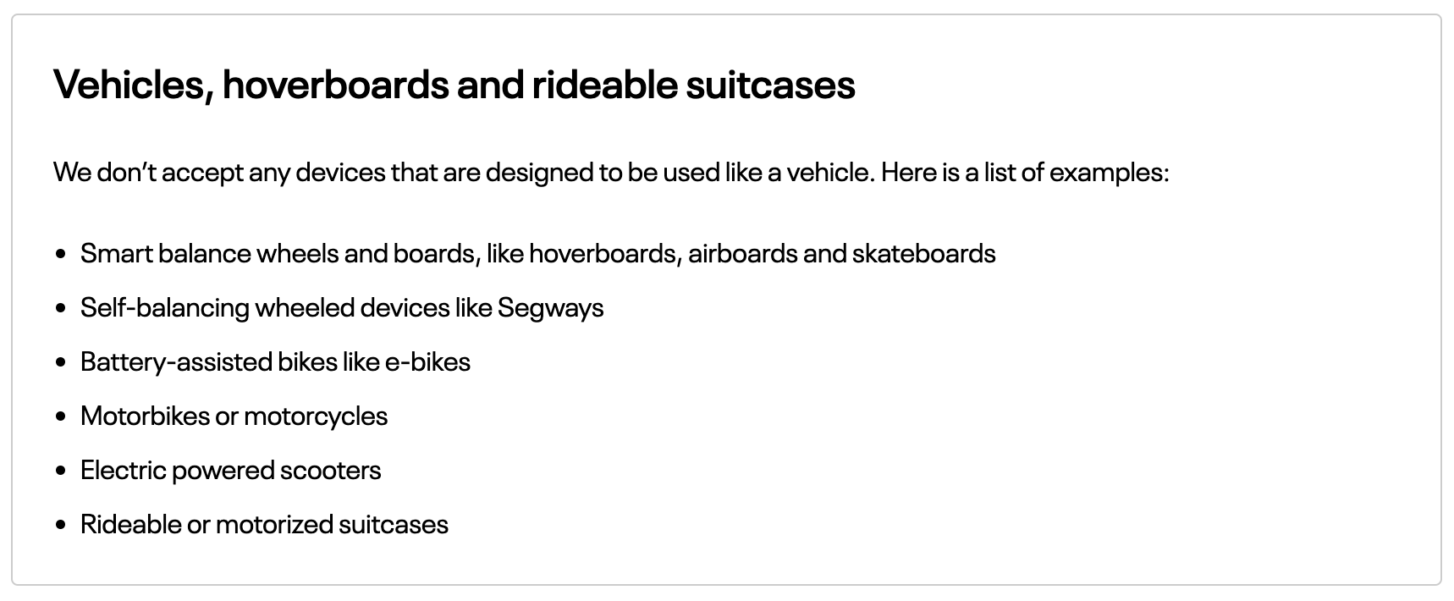The width and height of the screenshot is (1454, 601).
Task: Click the bullet dot before "Electric powered scooters"
Action: tap(60, 471)
